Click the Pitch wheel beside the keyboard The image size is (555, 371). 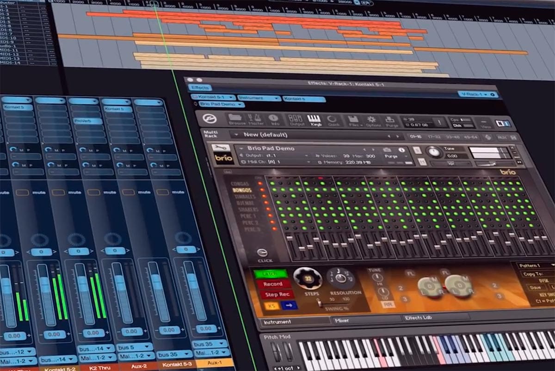pos(276,352)
